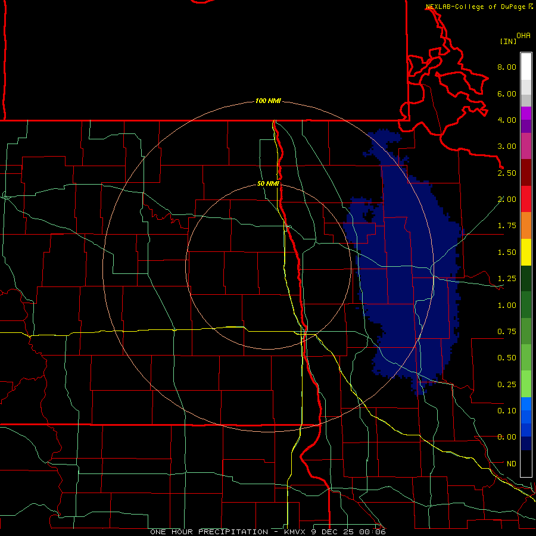Click the 6.00 legend value
This screenshot has height=536, width=536.
coord(507,94)
